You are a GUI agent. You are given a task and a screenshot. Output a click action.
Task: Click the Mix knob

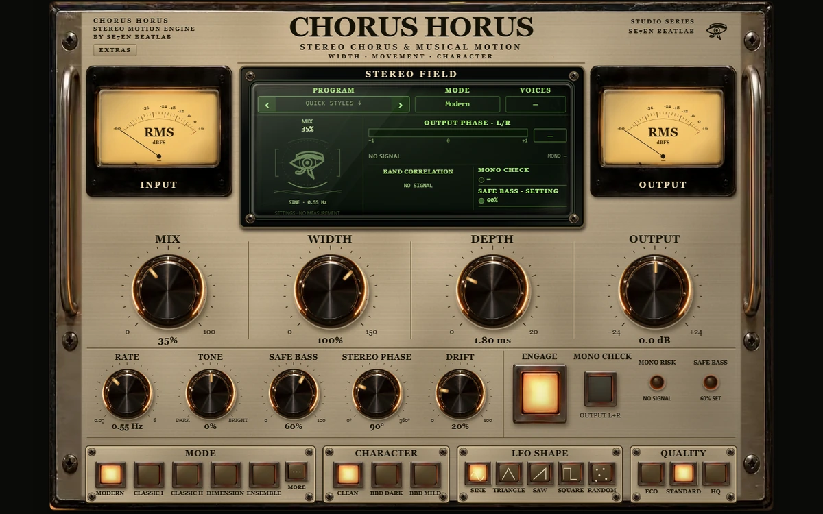point(168,291)
